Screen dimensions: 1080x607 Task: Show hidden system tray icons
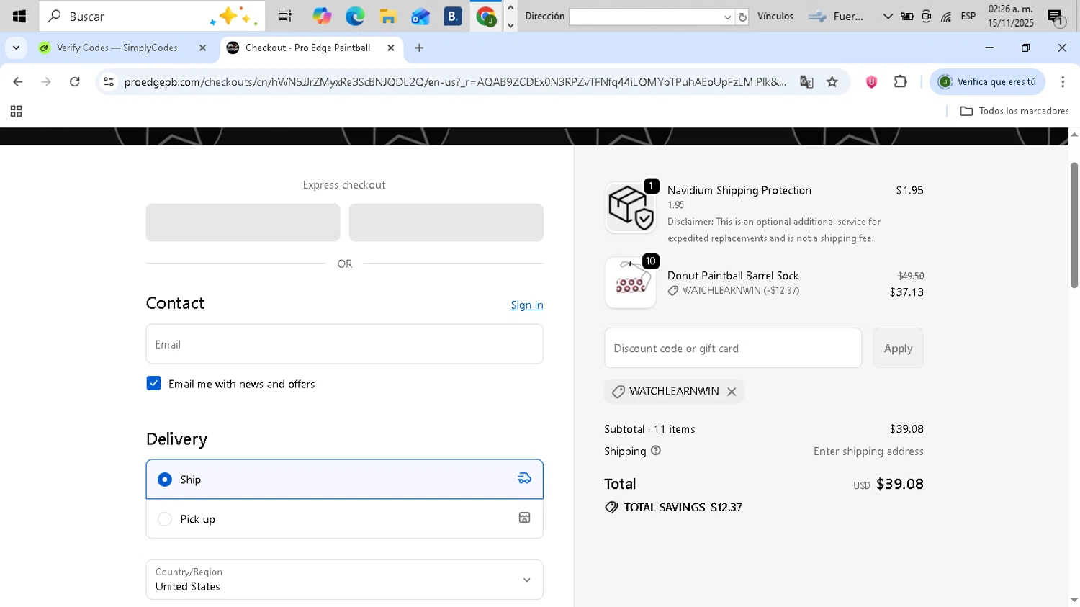[887, 17]
